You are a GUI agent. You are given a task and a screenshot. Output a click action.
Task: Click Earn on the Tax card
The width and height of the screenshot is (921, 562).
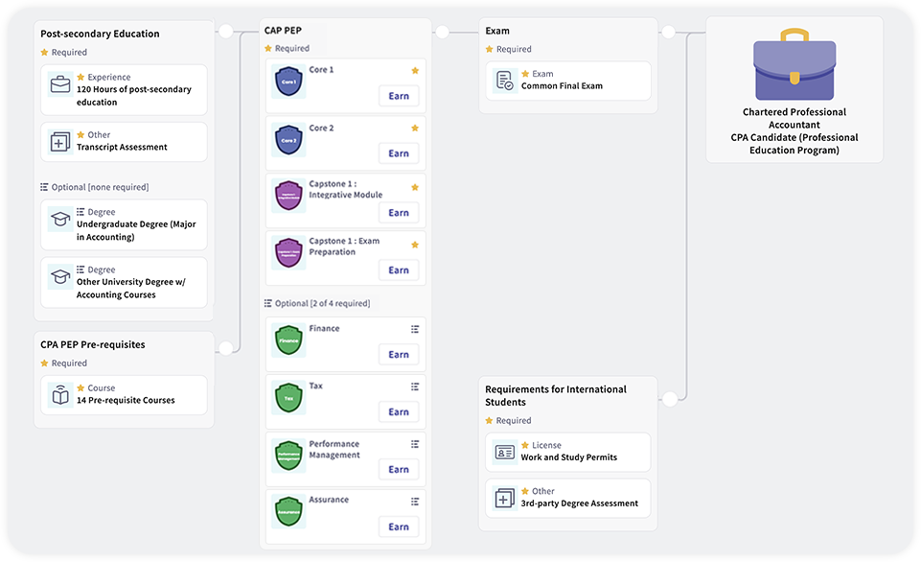(399, 412)
